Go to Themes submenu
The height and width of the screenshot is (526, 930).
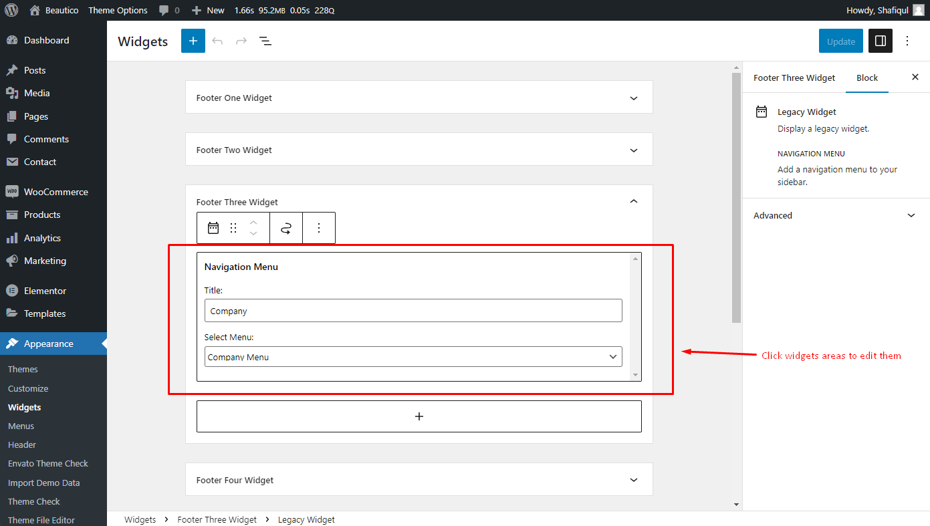point(23,369)
